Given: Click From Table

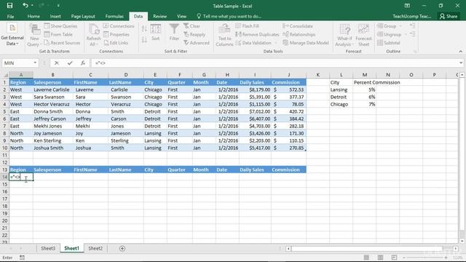Looking at the screenshot, I should [x=58, y=34].
